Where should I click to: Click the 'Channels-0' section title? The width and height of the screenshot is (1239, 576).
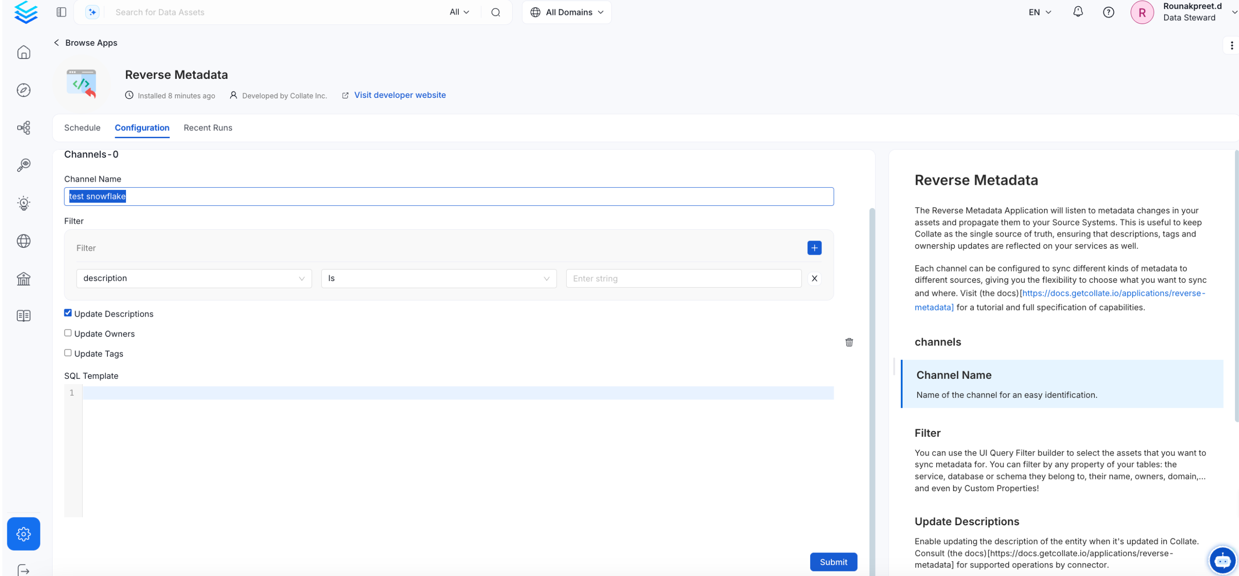[x=91, y=155]
